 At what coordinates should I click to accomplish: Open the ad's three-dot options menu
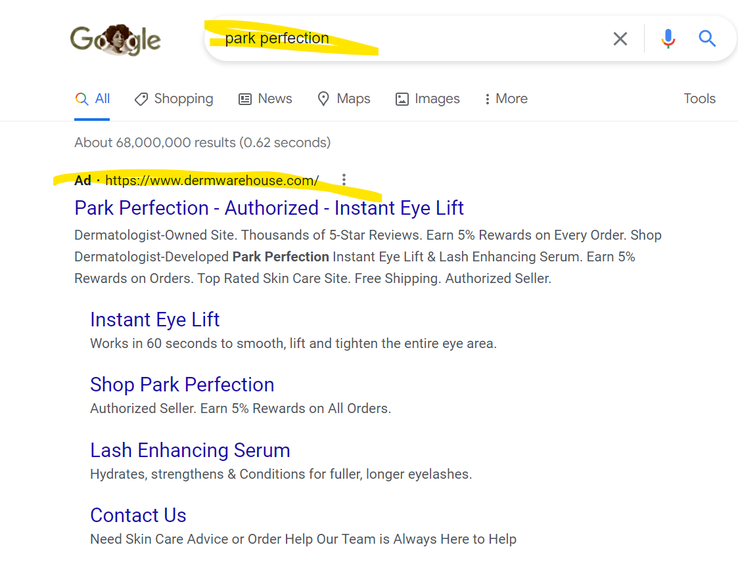(344, 180)
